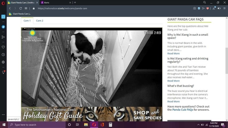Click the page vertical scrollbar thumb

pos(227,60)
